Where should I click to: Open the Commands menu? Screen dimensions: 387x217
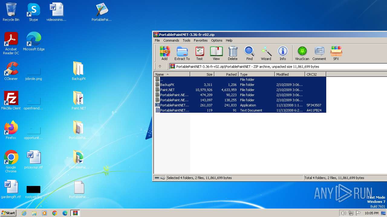coord(171,40)
